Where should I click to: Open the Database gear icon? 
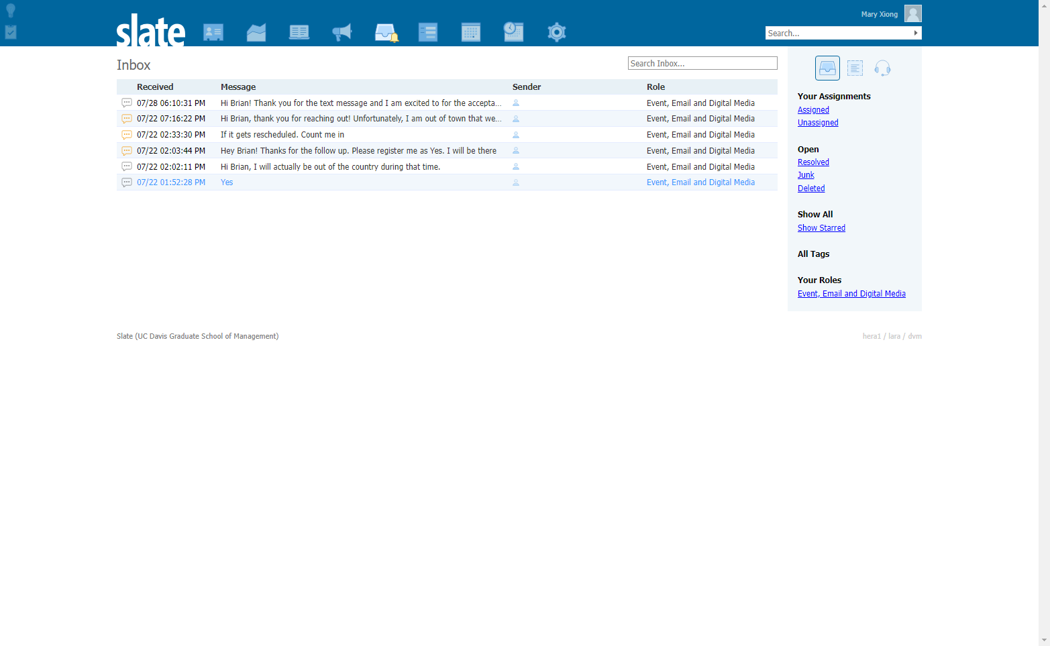click(x=557, y=32)
